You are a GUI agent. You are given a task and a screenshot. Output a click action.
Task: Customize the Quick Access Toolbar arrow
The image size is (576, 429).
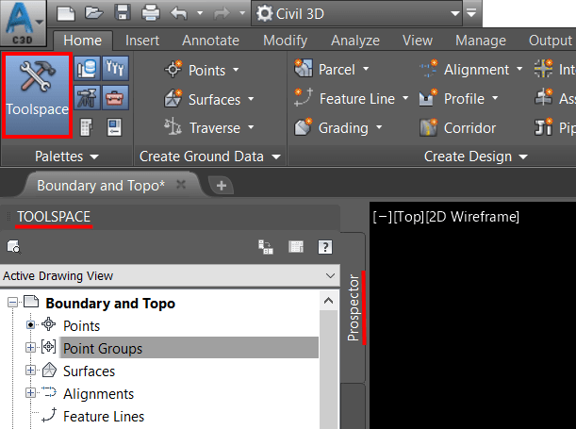click(x=471, y=13)
